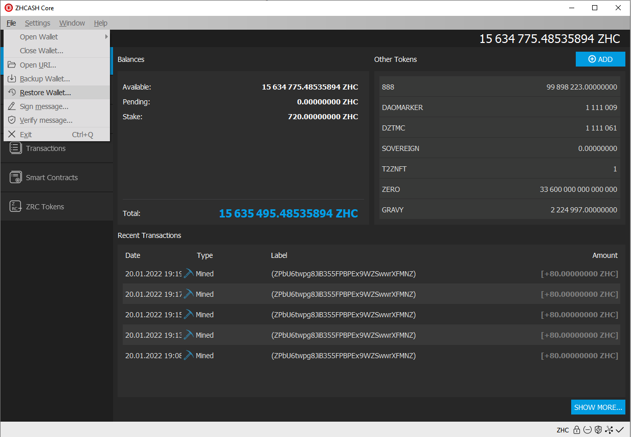Click the +80 ZHC amount on the 19:15 row

[579, 315]
